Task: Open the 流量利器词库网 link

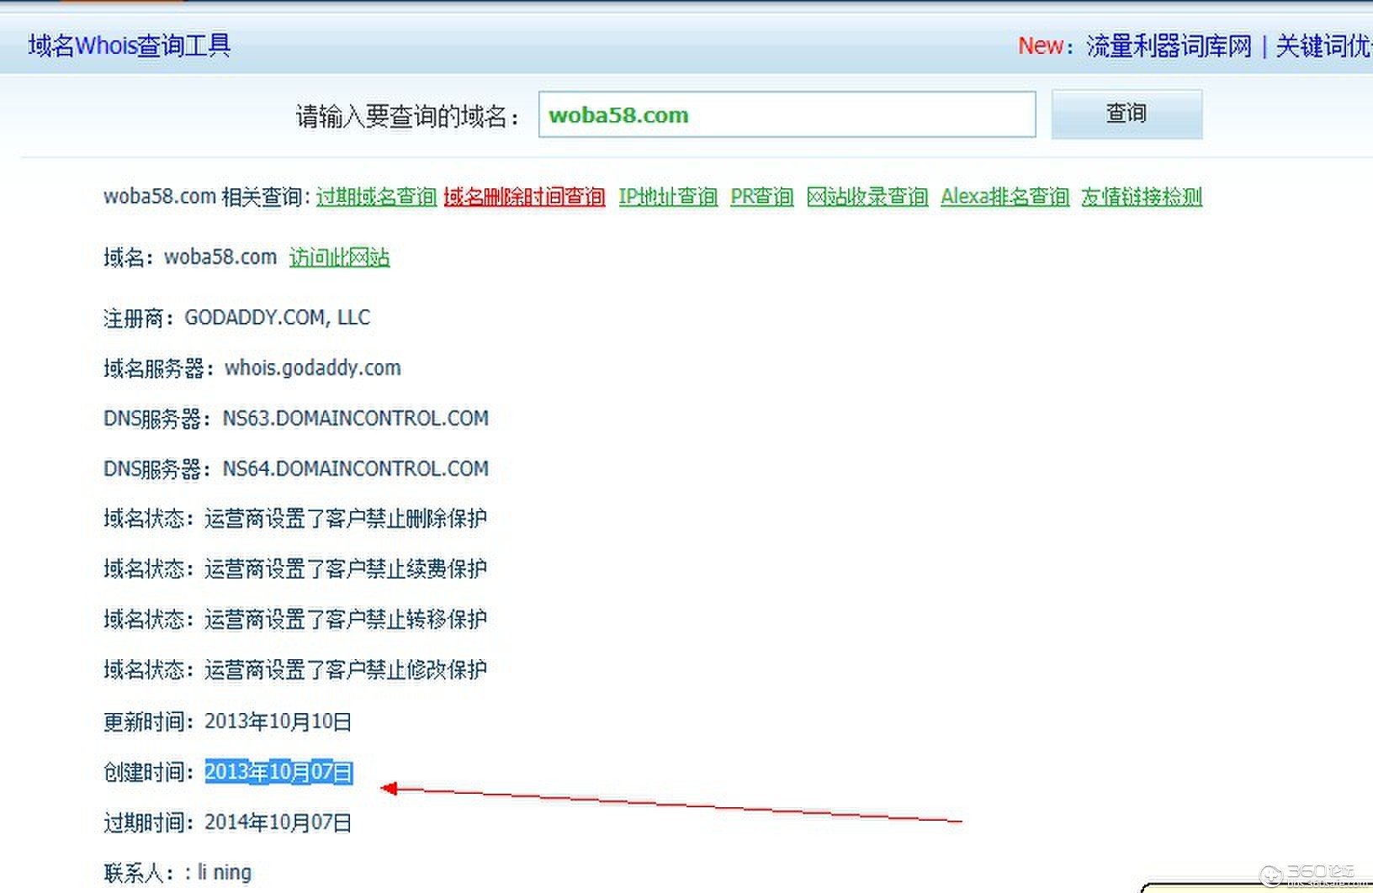Action: pos(1169,48)
